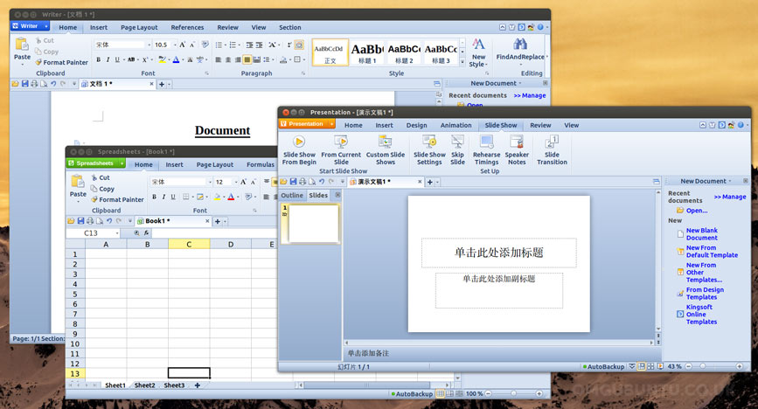Viewport: 758px width, 409px height.
Task: Click New Blank Document link in Presentation
Action: pyautogui.click(x=701, y=234)
